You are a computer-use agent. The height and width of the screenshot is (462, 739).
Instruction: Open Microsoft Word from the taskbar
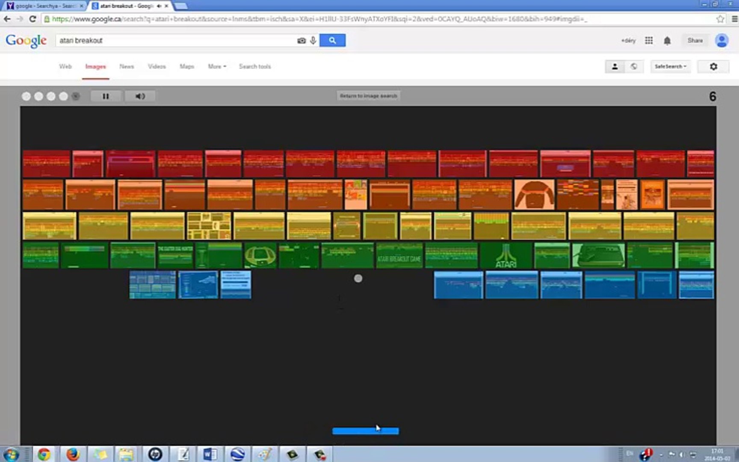[210, 454]
